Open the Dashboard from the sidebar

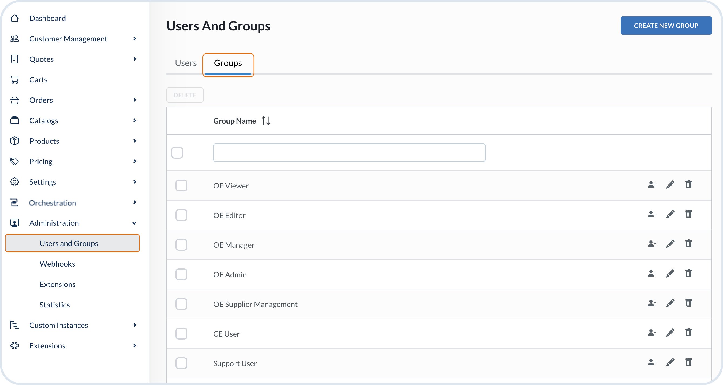coord(47,18)
